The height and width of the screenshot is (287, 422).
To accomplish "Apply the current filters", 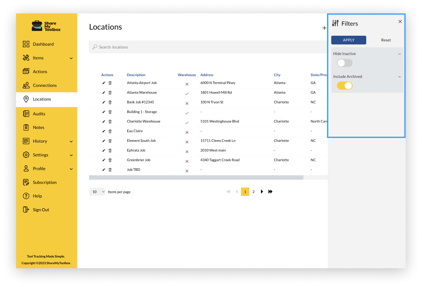I will point(348,40).
